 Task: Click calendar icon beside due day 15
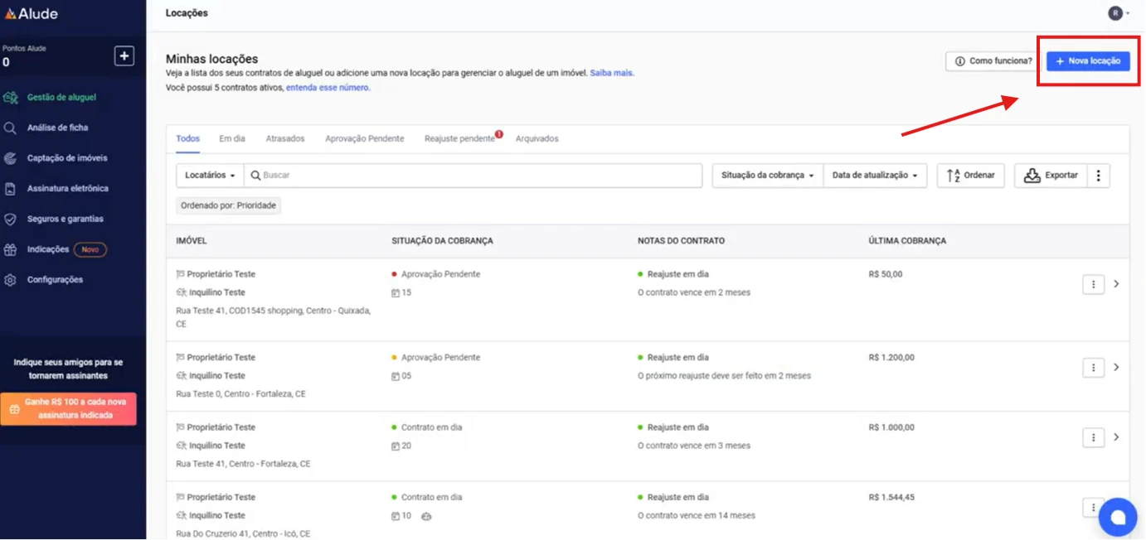[x=396, y=293]
